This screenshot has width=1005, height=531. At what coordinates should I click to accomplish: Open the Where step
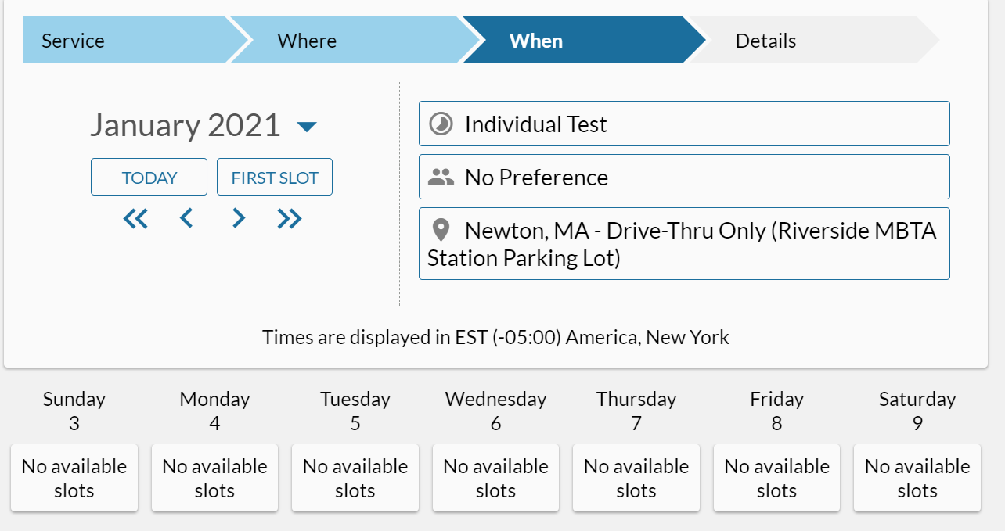click(356, 41)
